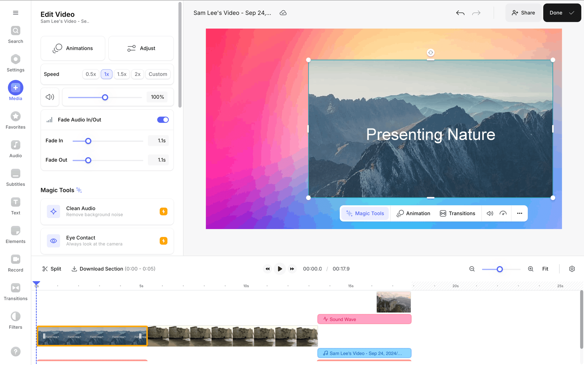This screenshot has width=584, height=365.
Task: Undo the last action
Action: click(x=460, y=13)
